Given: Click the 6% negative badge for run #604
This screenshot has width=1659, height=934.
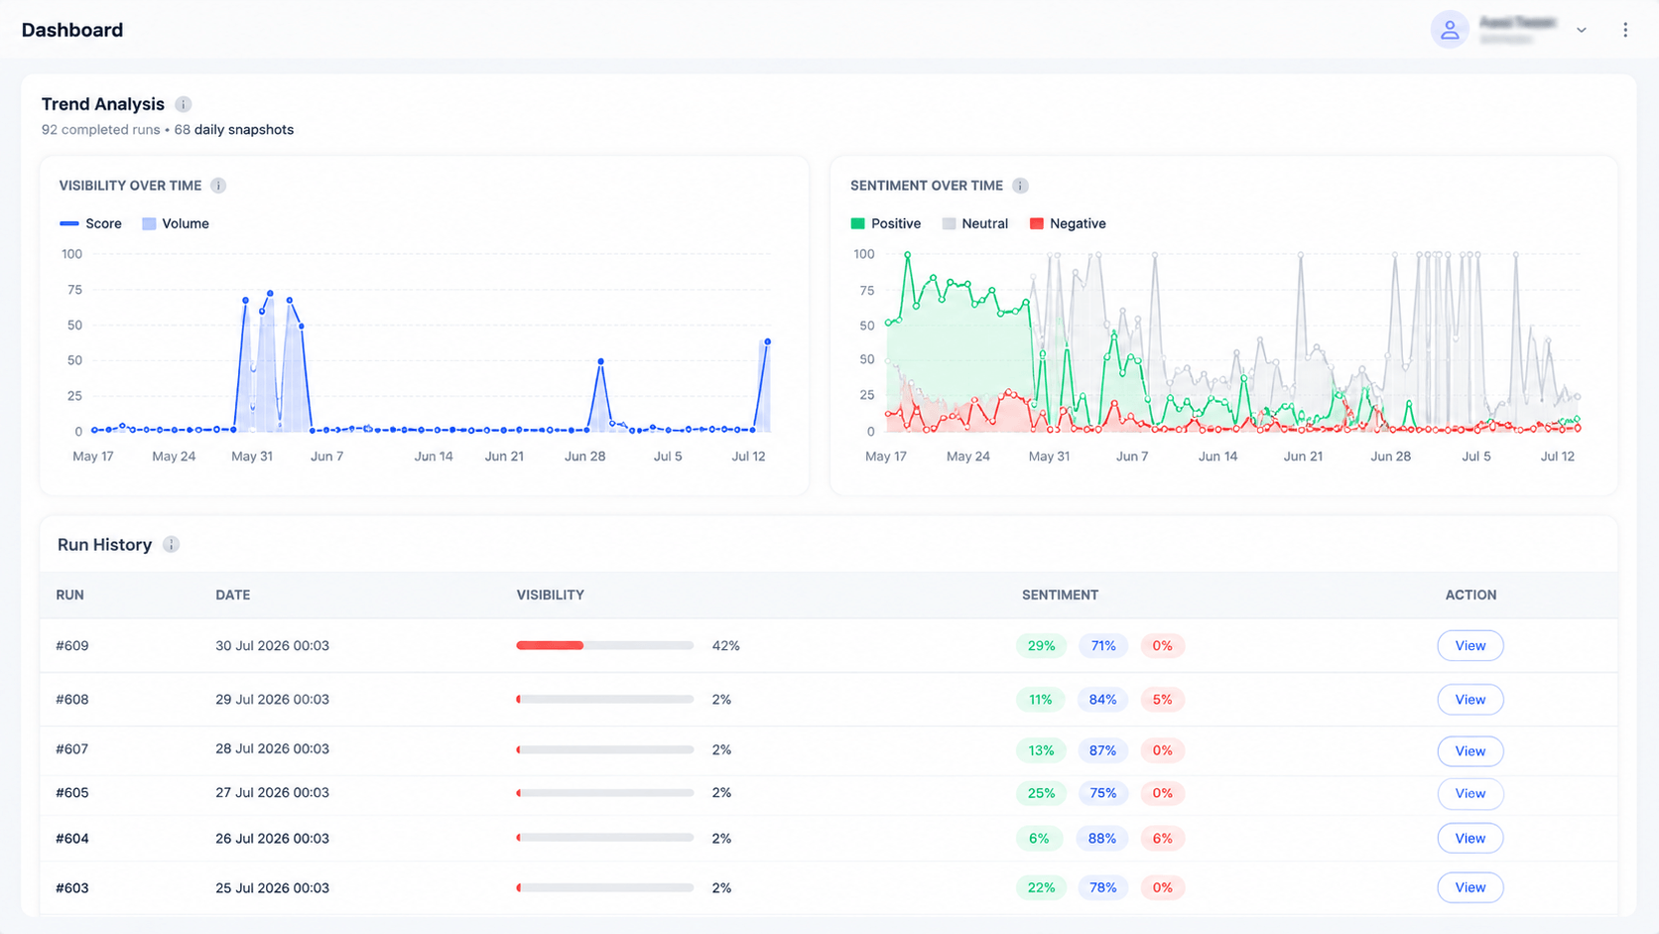Looking at the screenshot, I should (1162, 838).
